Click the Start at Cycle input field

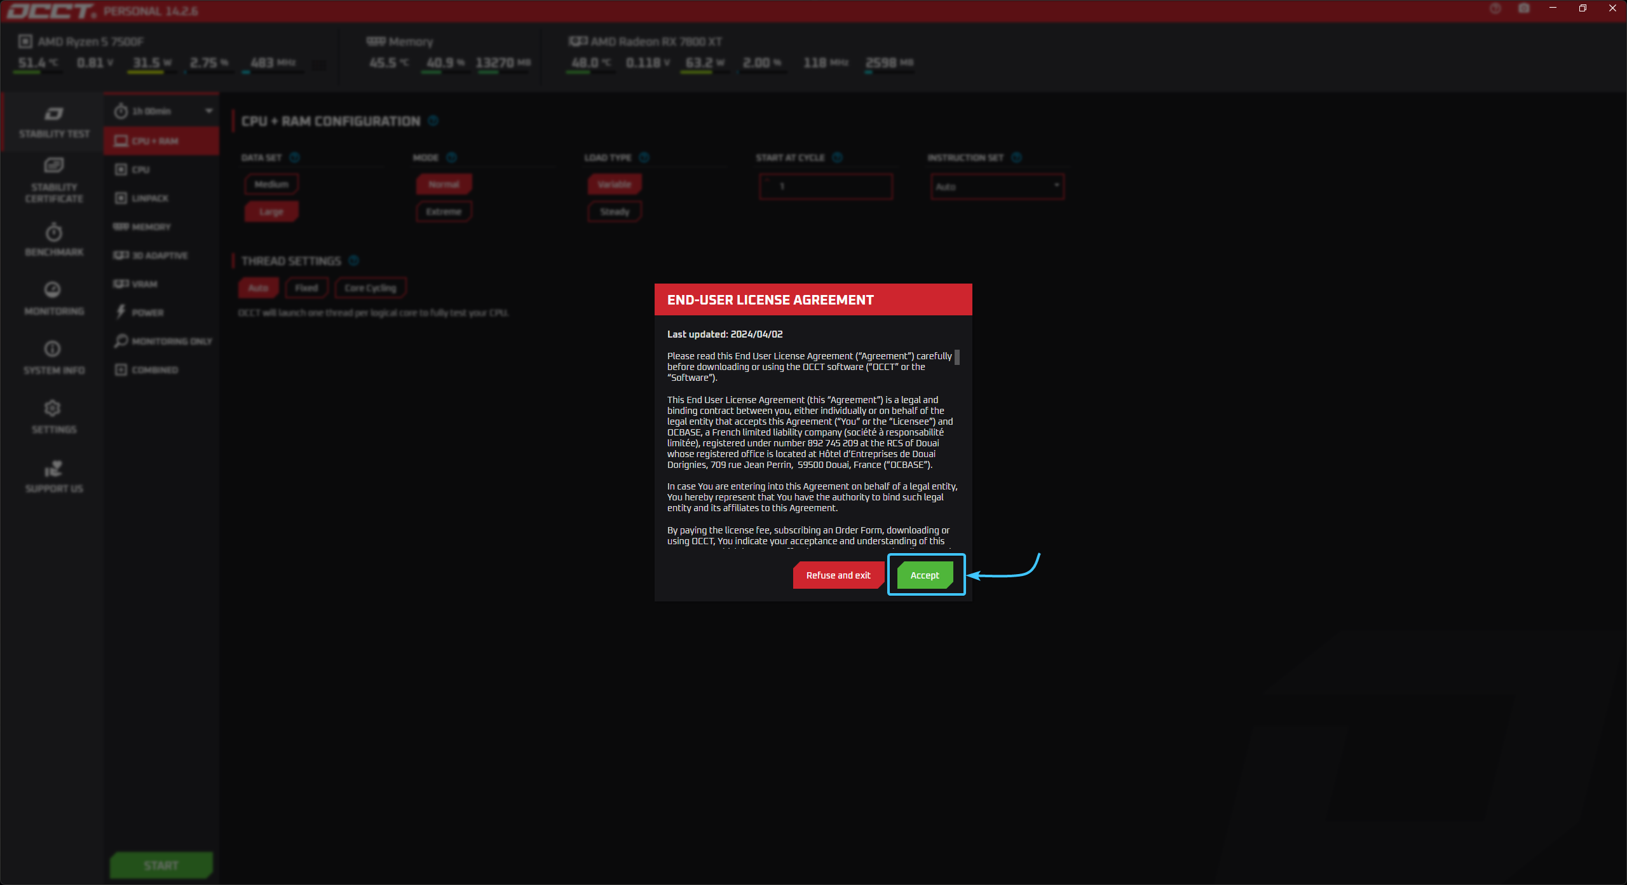click(826, 186)
